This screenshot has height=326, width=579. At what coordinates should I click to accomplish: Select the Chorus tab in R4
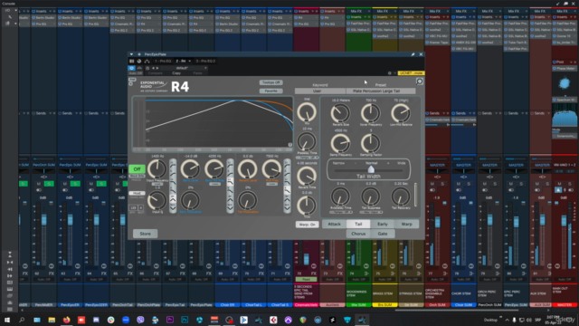point(358,234)
